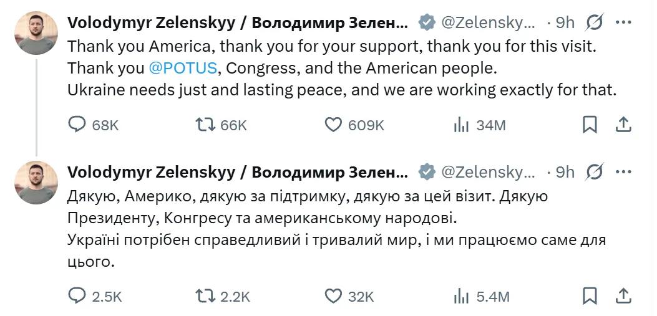Reply to the Ukrainian tweet with 2.5K replies

[x=77, y=296]
